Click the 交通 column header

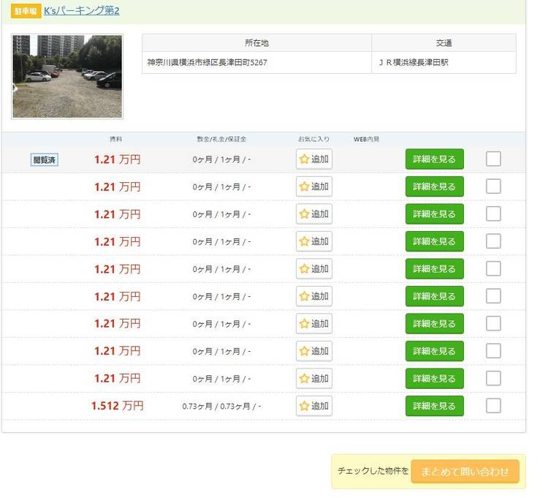444,43
